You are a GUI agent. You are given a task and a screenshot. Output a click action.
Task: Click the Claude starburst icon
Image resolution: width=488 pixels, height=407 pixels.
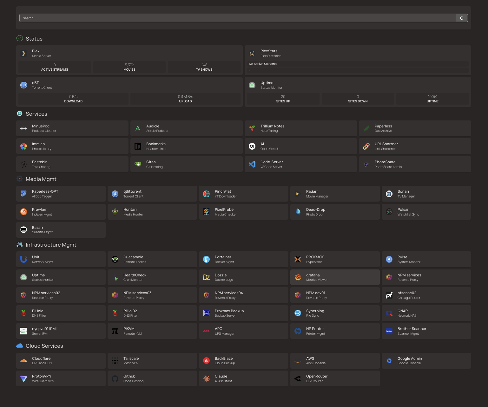206,378
